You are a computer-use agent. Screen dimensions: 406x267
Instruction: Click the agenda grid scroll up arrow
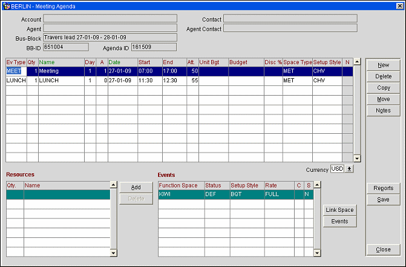point(357,62)
